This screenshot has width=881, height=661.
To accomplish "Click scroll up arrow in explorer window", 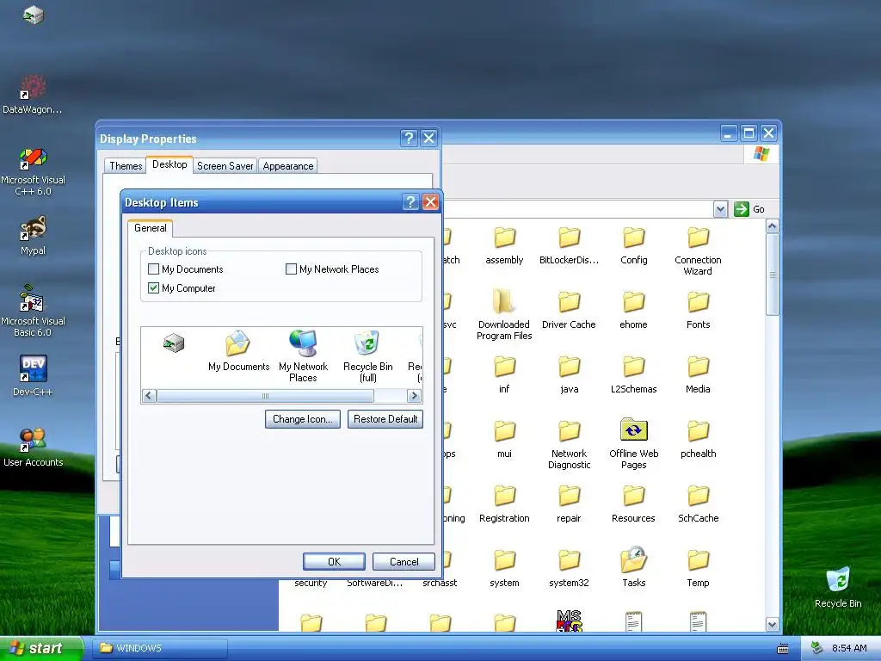I will click(772, 226).
